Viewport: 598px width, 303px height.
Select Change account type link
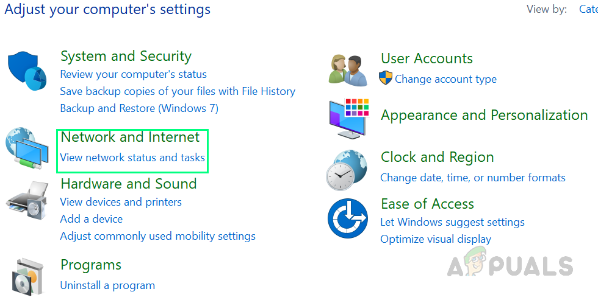445,79
